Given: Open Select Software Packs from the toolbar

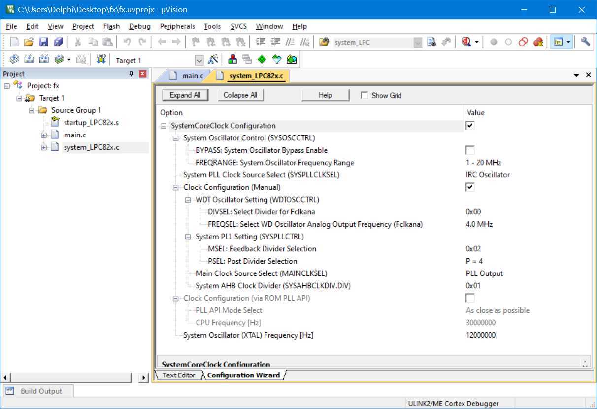Looking at the screenshot, I should (x=277, y=60).
